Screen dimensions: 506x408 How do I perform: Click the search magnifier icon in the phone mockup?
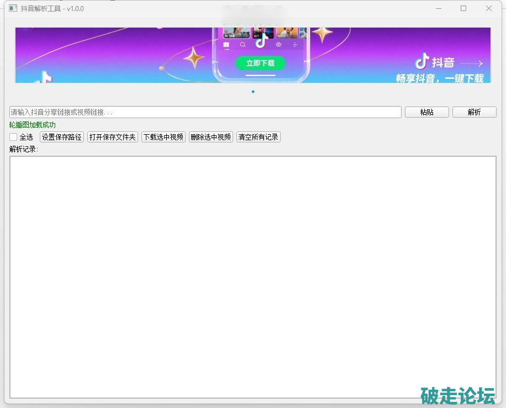[243, 45]
